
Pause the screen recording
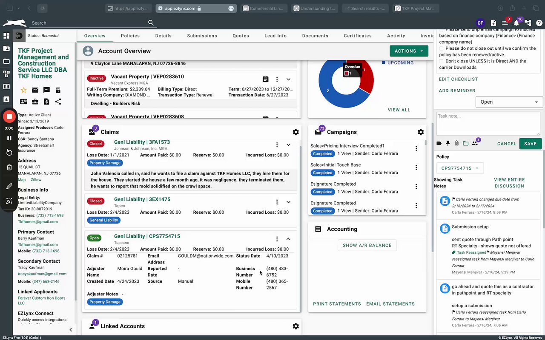9,138
